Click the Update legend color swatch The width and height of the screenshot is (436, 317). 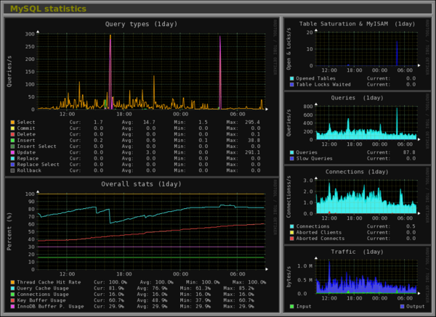pos(12,152)
